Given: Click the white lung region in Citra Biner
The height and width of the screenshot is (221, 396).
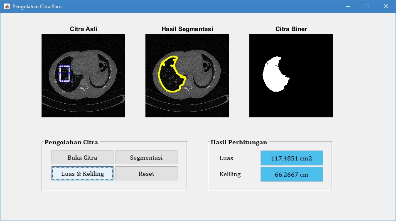Looking at the screenshot, I should [x=274, y=75].
